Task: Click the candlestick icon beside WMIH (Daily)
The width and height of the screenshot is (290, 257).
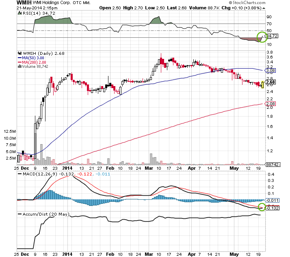Action: click(19, 54)
